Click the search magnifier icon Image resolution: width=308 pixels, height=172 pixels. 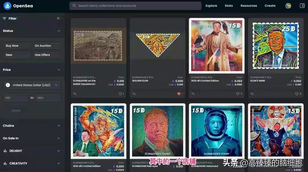tap(74, 5)
